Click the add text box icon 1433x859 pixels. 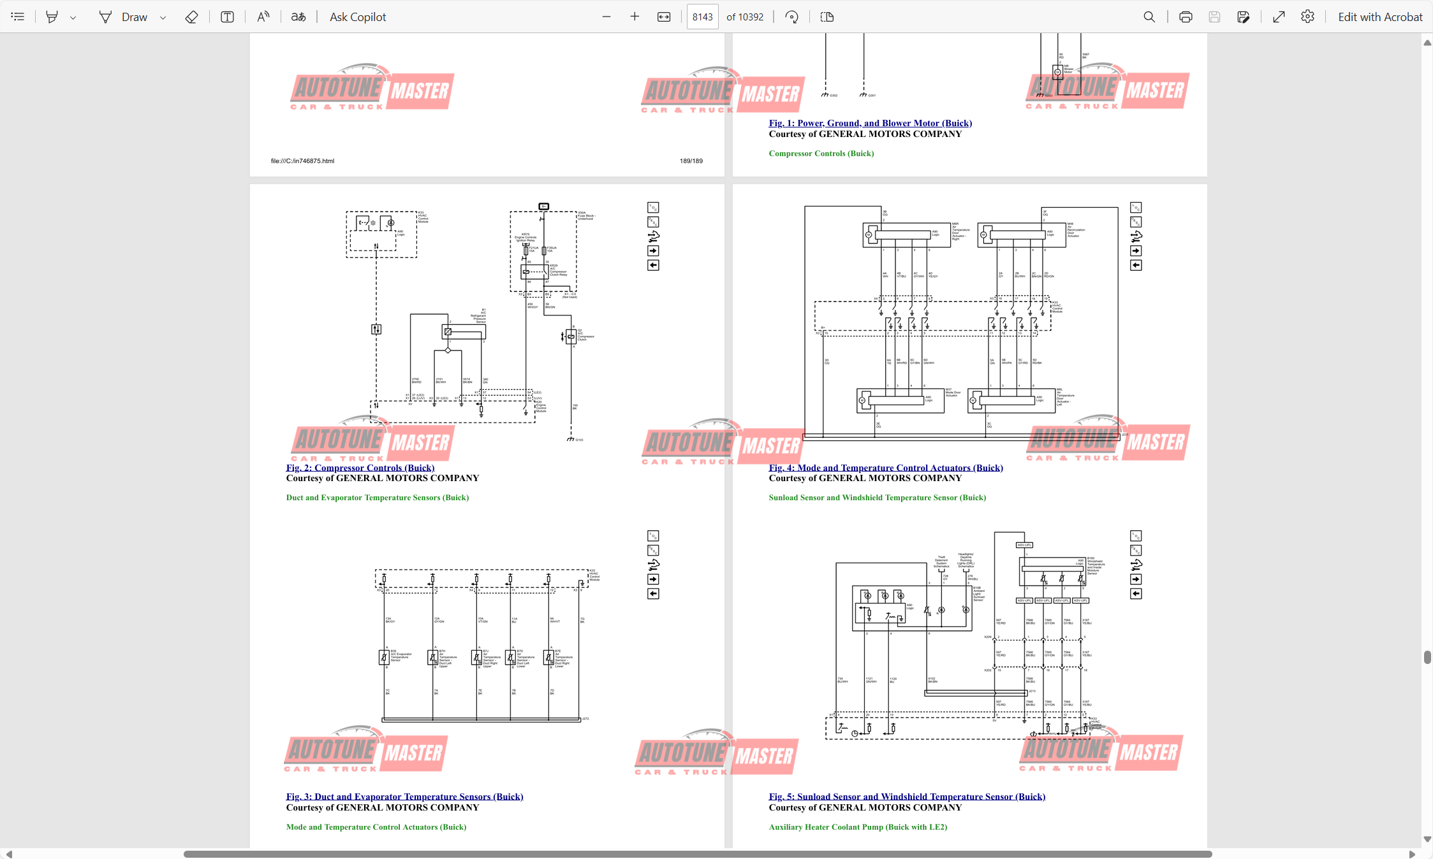click(227, 17)
